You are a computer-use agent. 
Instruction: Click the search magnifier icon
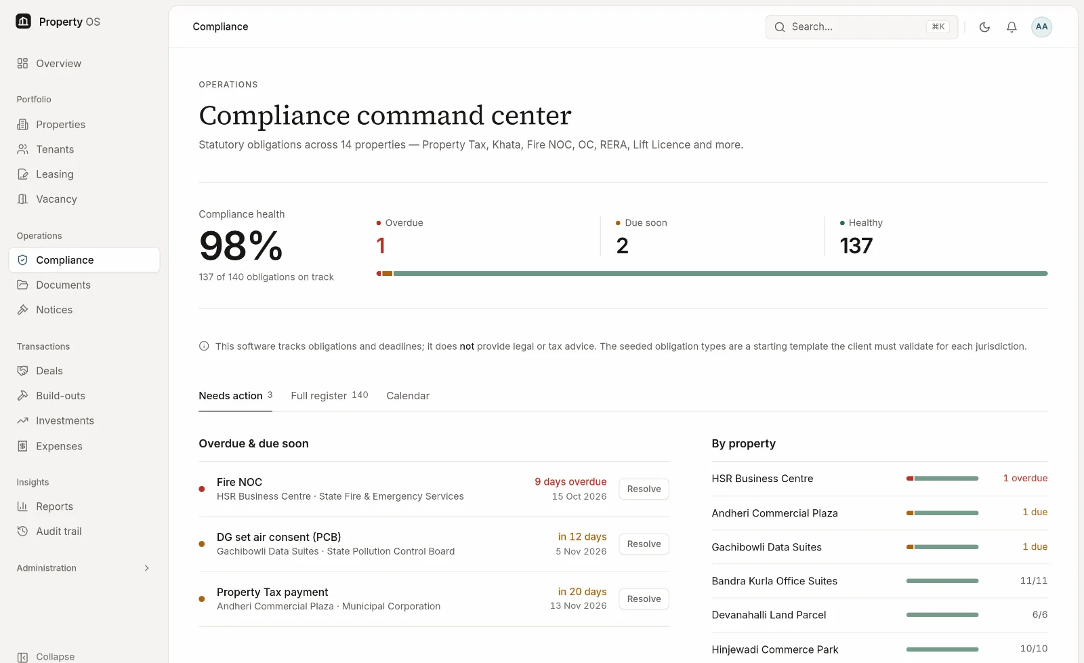(780, 27)
